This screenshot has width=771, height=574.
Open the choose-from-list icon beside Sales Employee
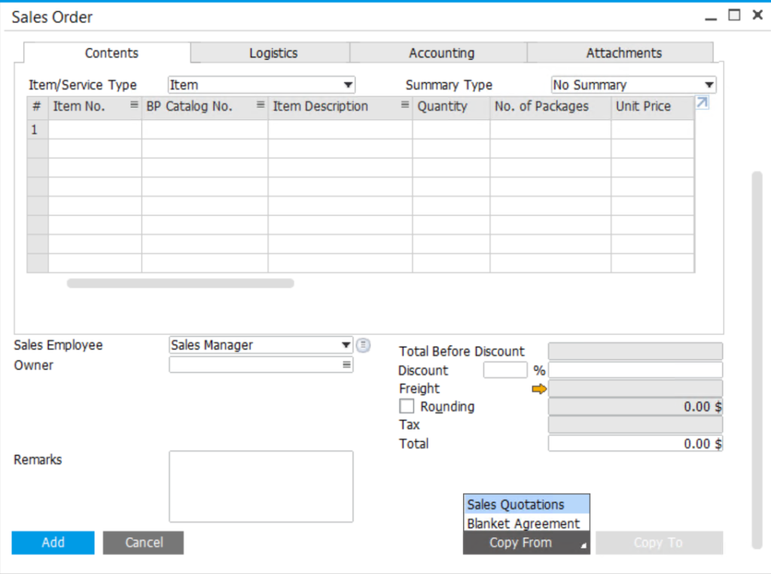coord(363,345)
